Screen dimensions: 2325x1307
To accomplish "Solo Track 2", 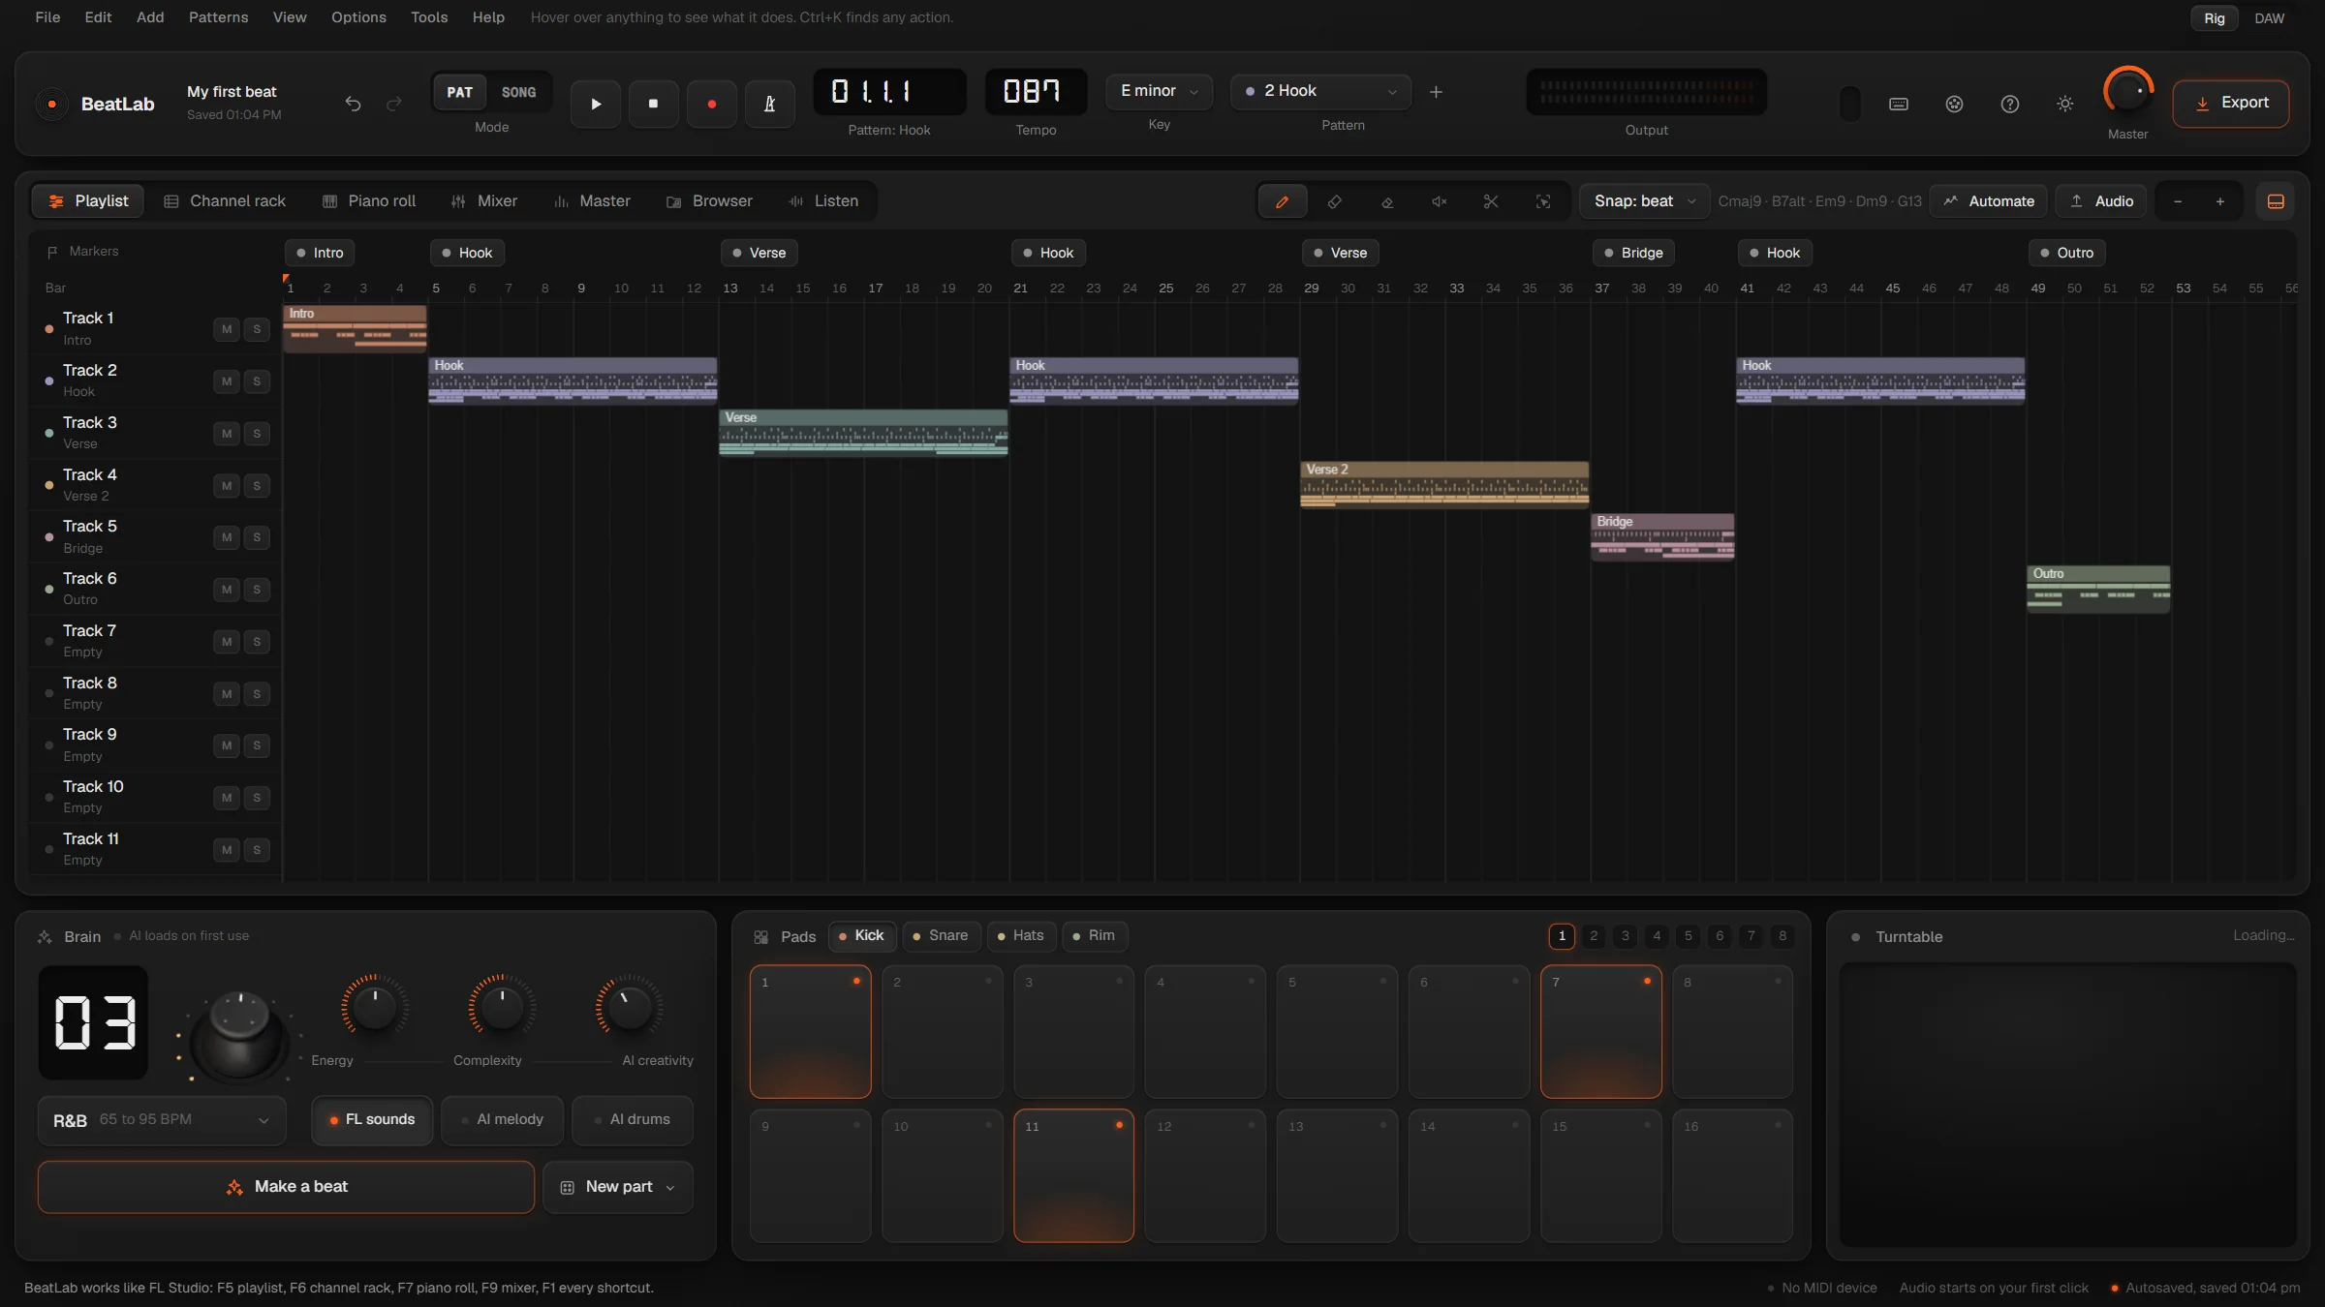I will [x=257, y=381].
